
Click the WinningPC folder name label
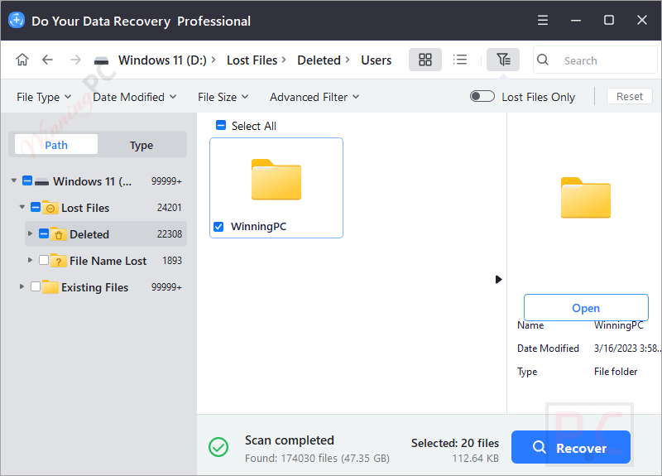click(258, 226)
